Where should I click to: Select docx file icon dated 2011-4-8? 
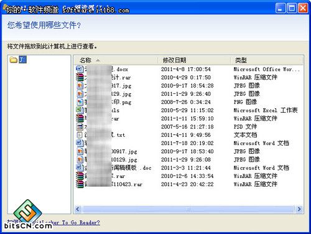pos(80,69)
